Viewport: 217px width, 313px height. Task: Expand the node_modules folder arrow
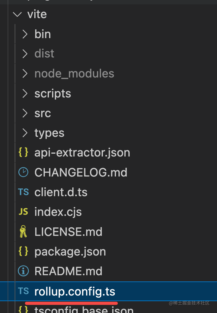tap(25, 74)
